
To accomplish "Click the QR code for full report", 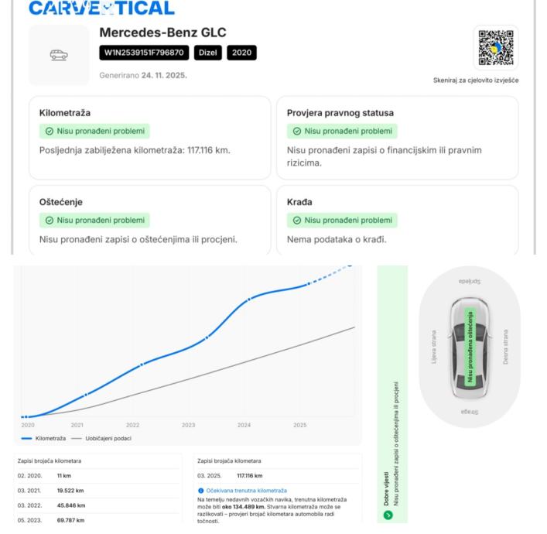I will point(495,48).
